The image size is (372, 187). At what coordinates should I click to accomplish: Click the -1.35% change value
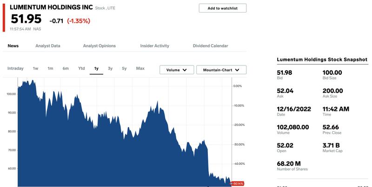tap(79, 21)
